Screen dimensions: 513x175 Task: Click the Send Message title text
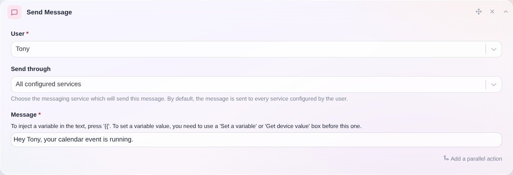pos(49,12)
